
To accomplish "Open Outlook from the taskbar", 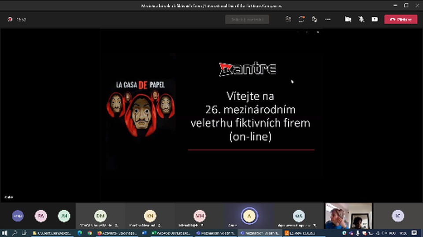I will 145,233.
